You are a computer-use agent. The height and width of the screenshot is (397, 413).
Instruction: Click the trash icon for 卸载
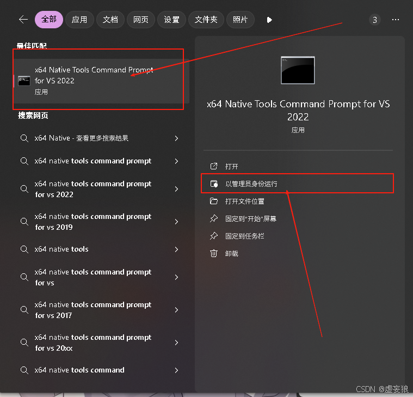(214, 253)
